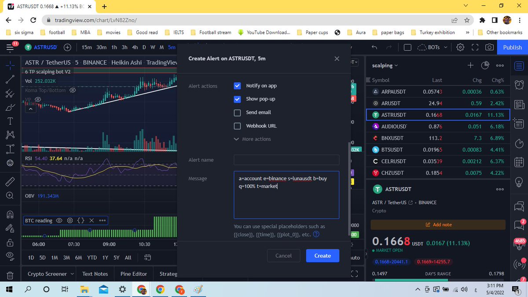Open the calculator panel icon
This screenshot has height=297, width=528.
coord(519,163)
